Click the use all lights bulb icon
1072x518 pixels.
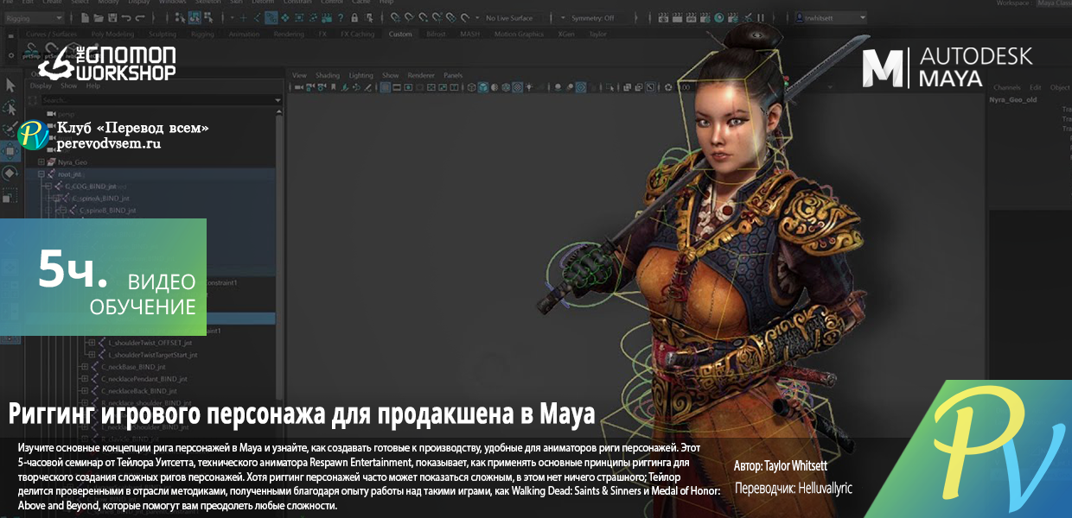coord(529,87)
